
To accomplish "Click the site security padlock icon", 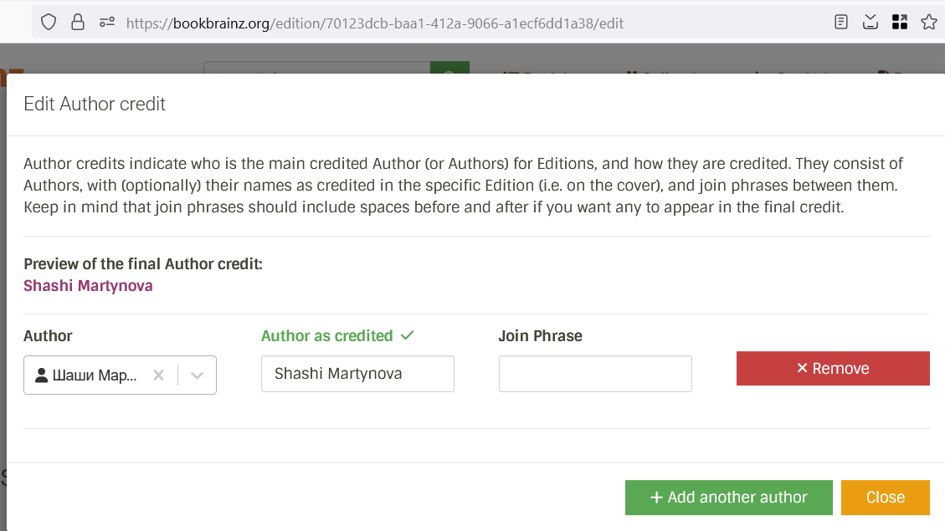I will click(x=78, y=23).
